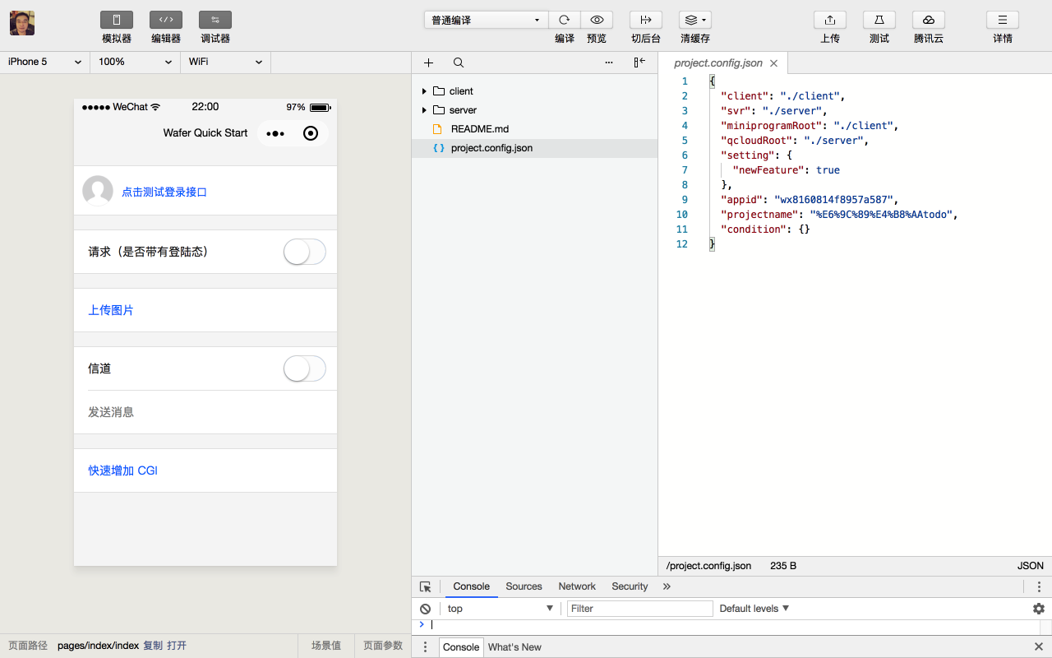Open the iPhone 5 device dropdown

(44, 62)
